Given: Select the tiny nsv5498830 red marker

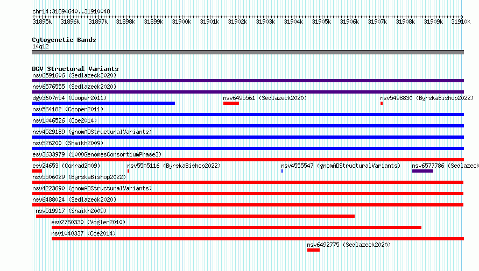Looking at the screenshot, I should 382,103.
